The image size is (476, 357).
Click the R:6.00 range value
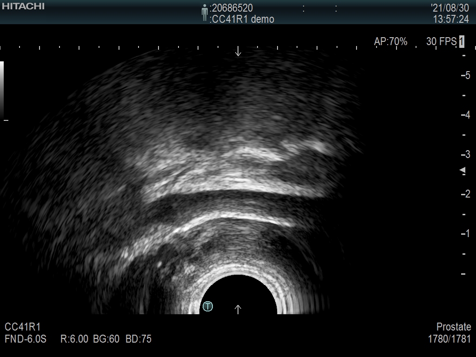(x=74, y=339)
